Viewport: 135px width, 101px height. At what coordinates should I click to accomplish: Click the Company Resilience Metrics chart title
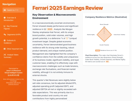(x=106, y=17)
